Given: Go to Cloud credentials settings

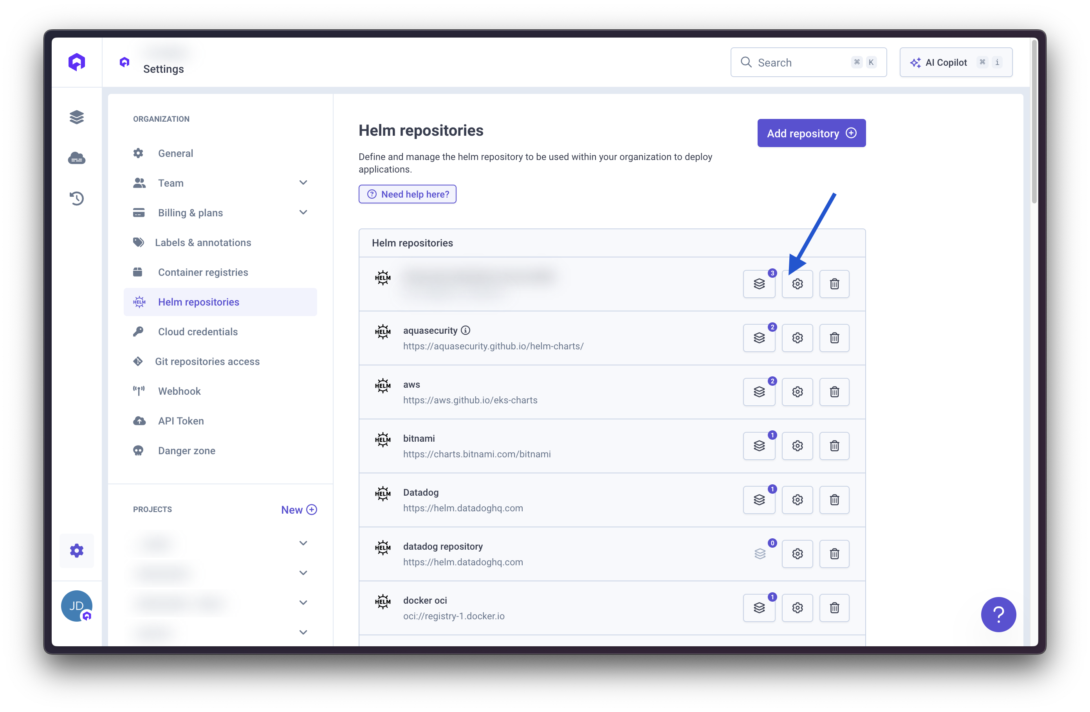Looking at the screenshot, I should pos(197,332).
